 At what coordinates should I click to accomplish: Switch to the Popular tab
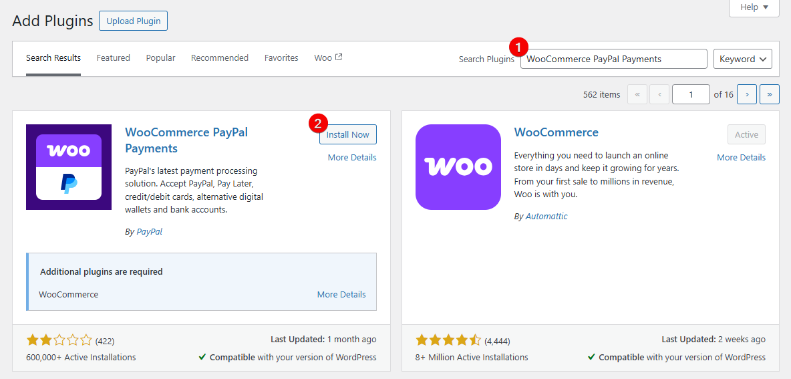point(161,58)
